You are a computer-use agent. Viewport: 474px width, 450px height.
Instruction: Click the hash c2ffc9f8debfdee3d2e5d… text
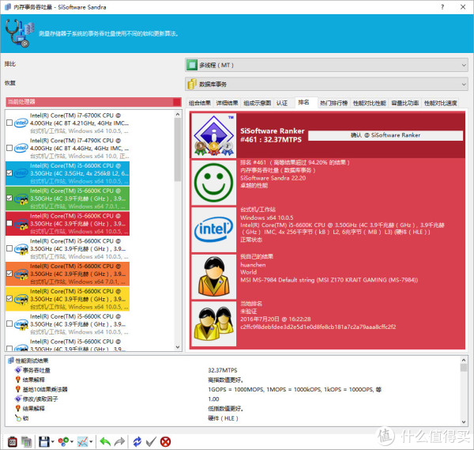pos(318,327)
